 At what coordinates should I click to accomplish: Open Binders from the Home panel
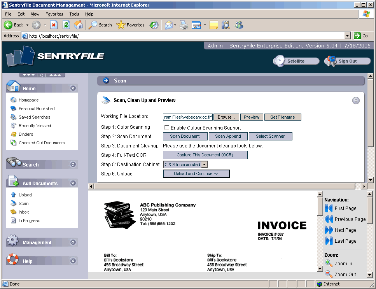click(26, 134)
